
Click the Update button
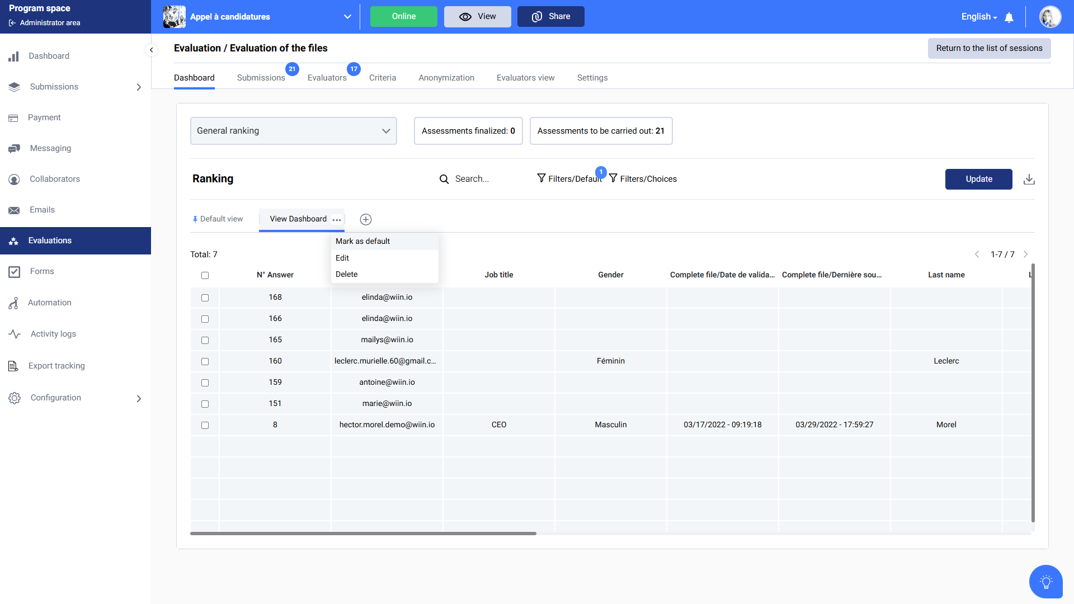coord(978,179)
